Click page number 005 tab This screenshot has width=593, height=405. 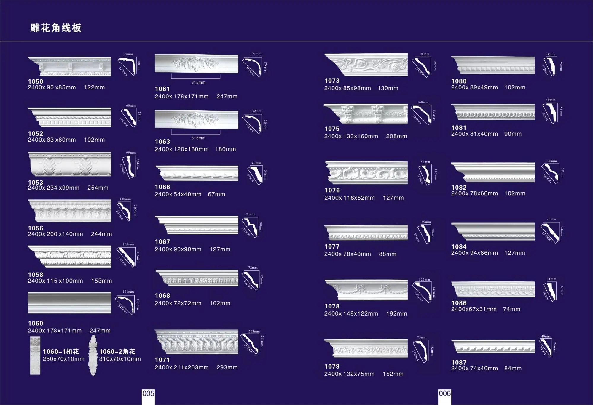pyautogui.click(x=148, y=393)
